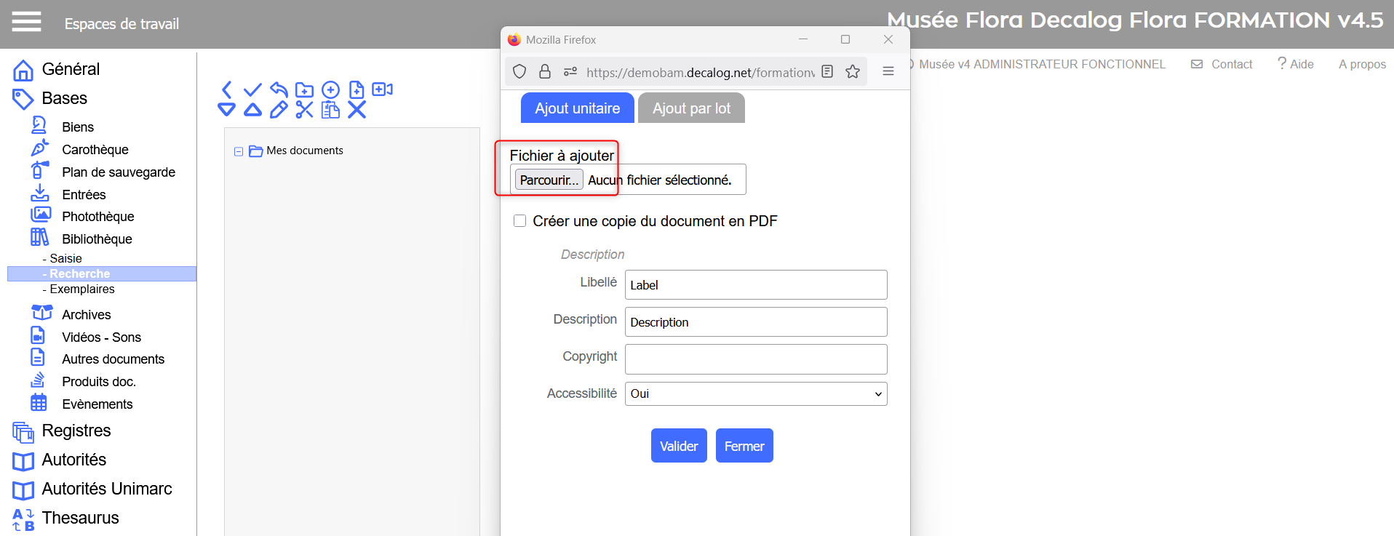Click the Firefox reader view icon
The height and width of the screenshot is (536, 1394).
click(x=827, y=71)
